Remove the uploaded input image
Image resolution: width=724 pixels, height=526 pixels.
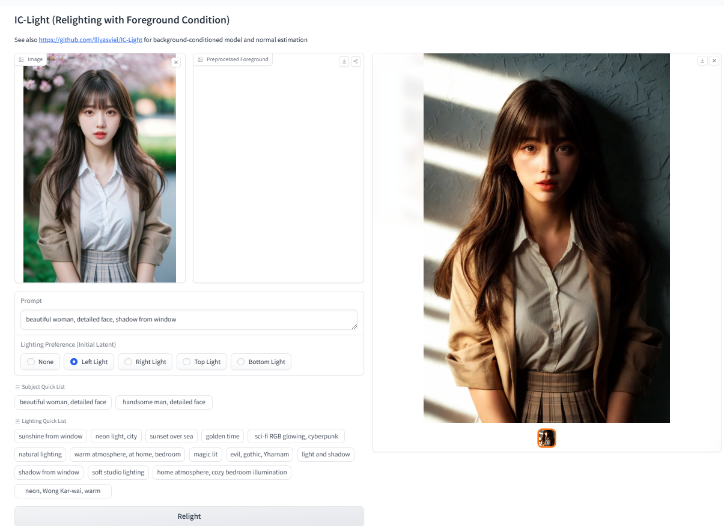pyautogui.click(x=175, y=62)
